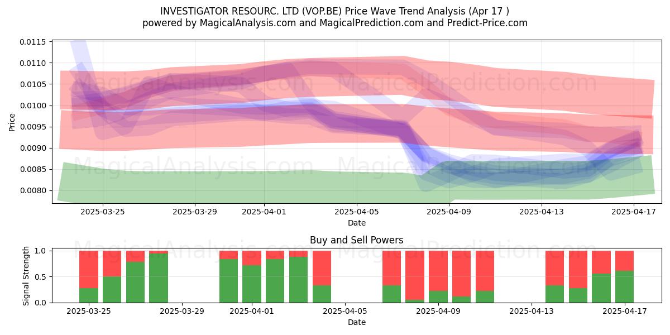Click the green buy segment of the 2025-04-01 bar
The height and width of the screenshot is (335, 670).
[252, 284]
